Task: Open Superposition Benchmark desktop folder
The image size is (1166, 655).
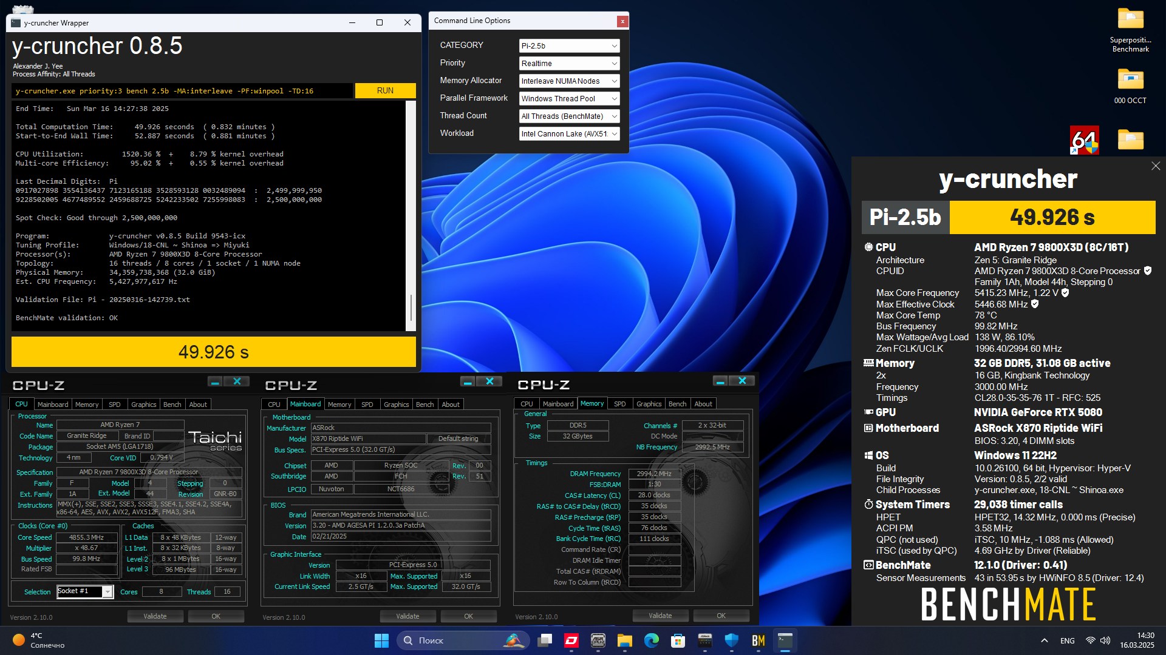Action: pos(1130,30)
